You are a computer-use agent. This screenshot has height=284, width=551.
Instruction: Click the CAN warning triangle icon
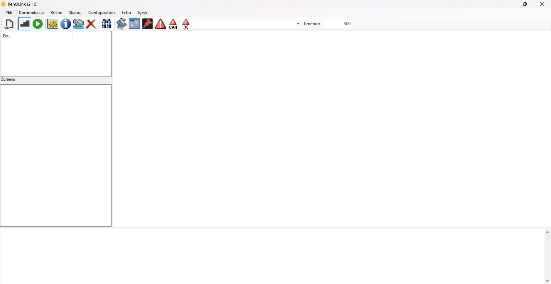click(174, 24)
